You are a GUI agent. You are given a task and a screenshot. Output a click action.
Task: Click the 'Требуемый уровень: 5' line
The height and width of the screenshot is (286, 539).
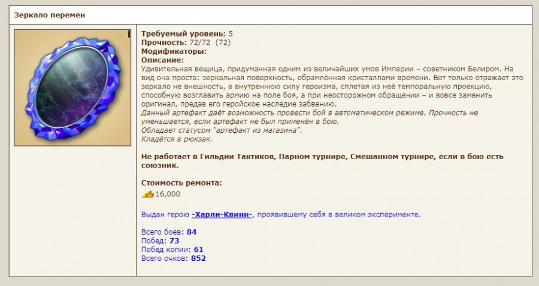pos(187,34)
